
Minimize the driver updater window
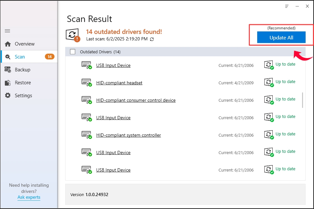click(297, 6)
